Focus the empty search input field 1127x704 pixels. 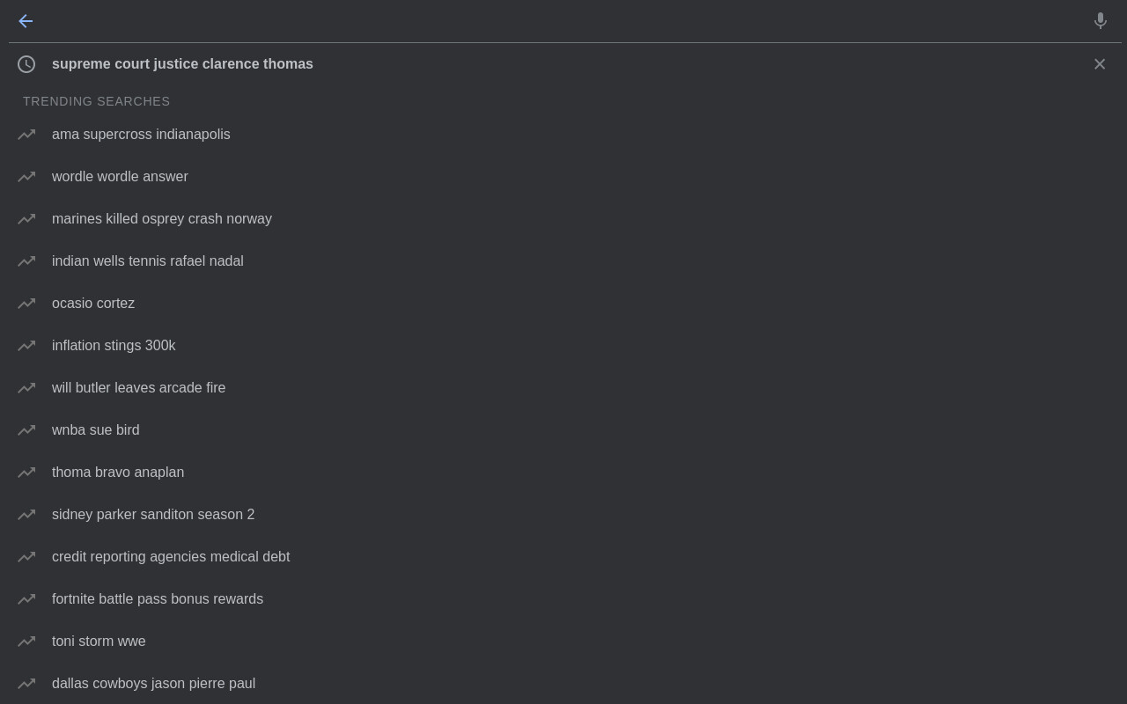(563, 21)
